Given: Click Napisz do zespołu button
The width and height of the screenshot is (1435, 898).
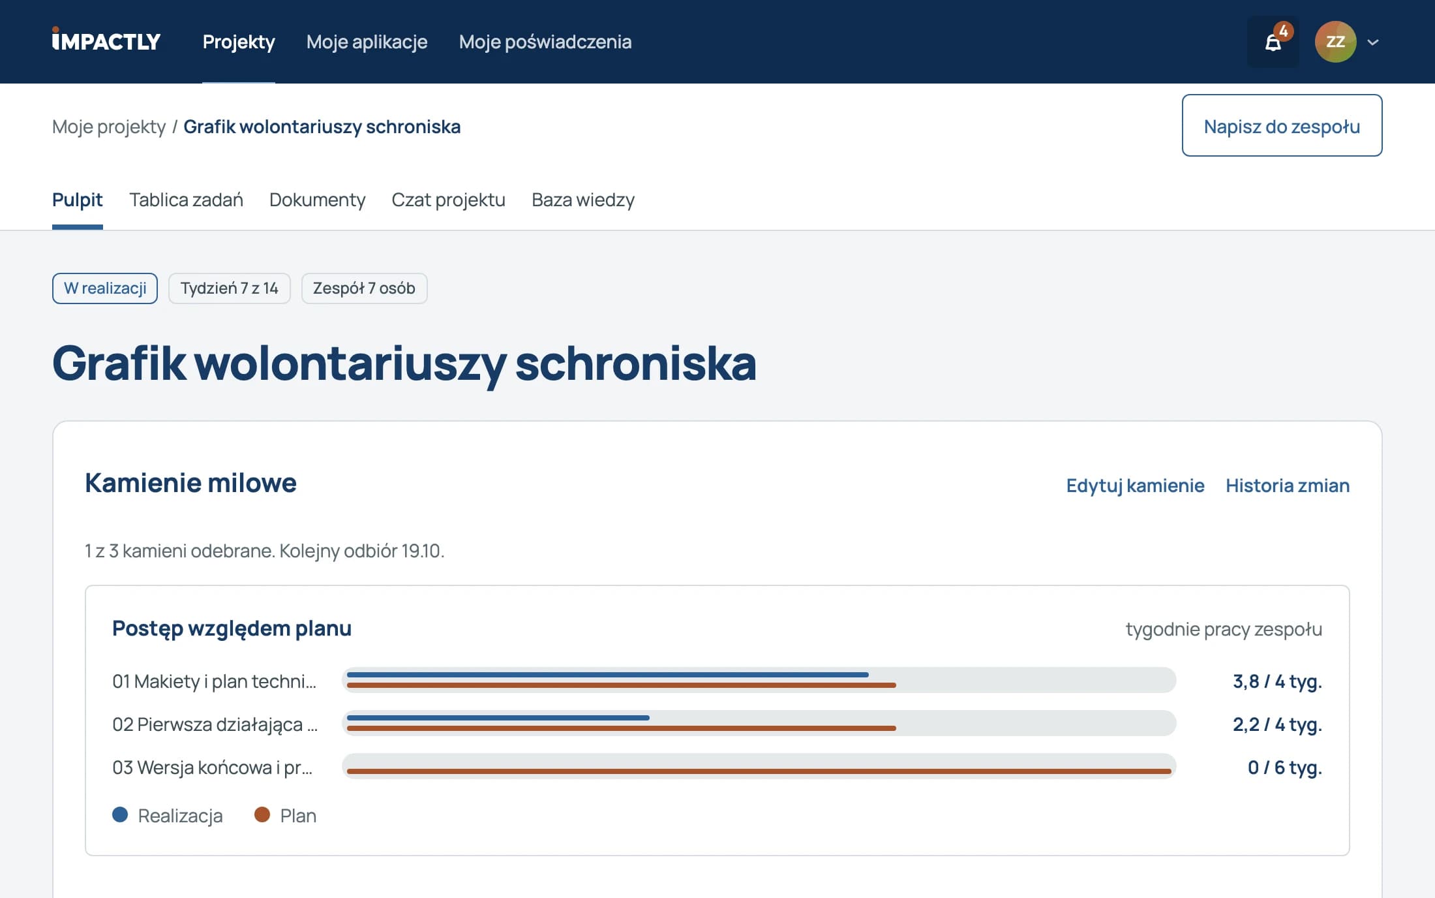Looking at the screenshot, I should tap(1282, 125).
